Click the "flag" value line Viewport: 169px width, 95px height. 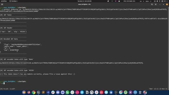point(22,45)
